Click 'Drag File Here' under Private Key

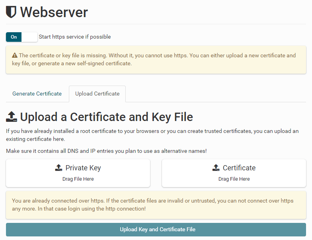78,179
